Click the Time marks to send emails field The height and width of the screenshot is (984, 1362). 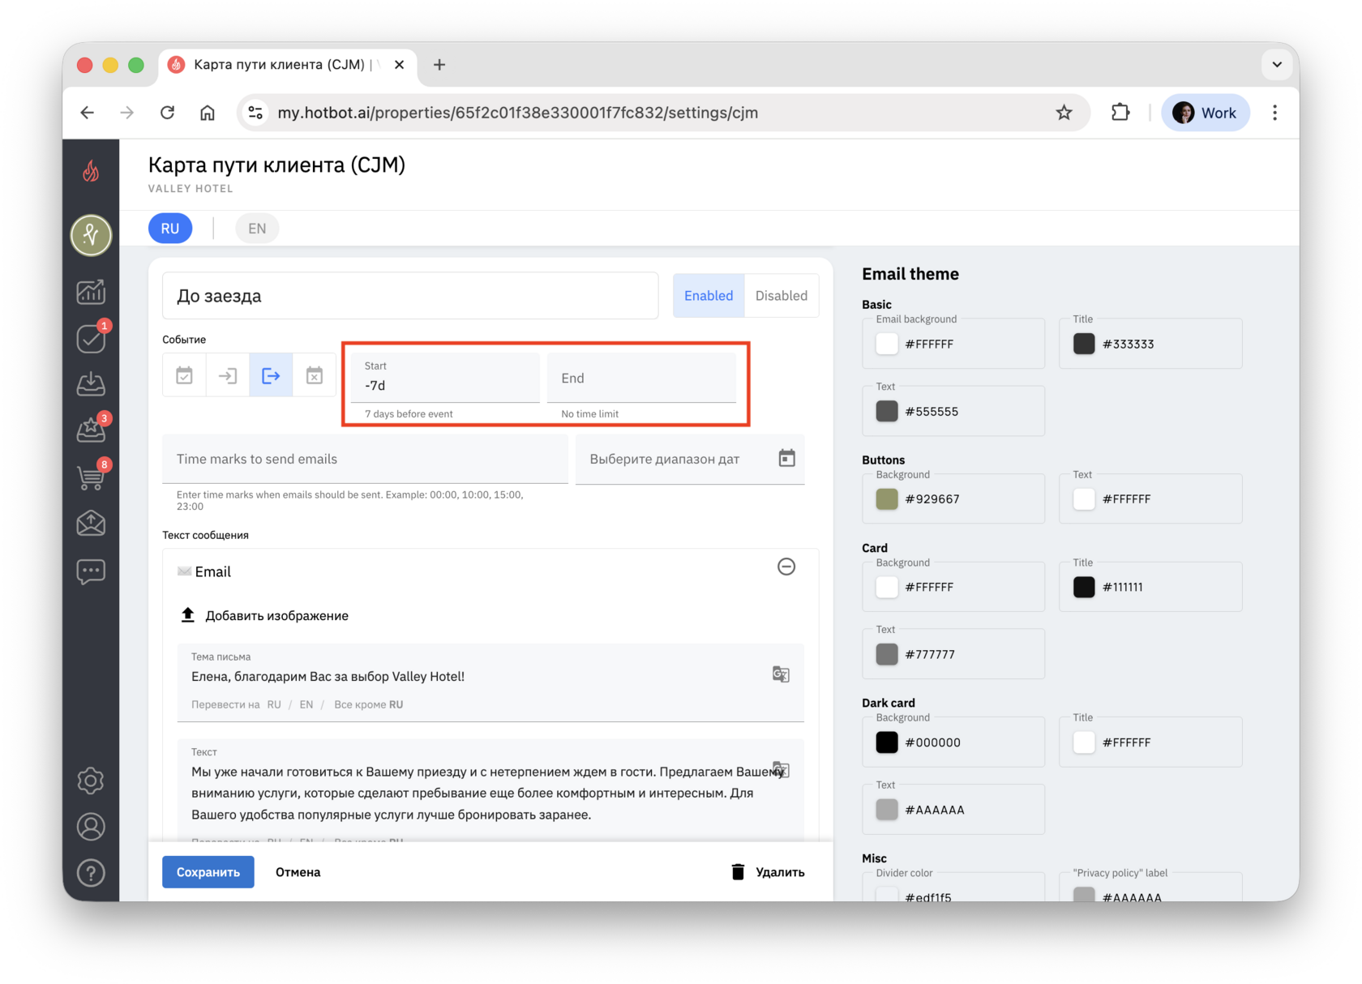tap(365, 459)
